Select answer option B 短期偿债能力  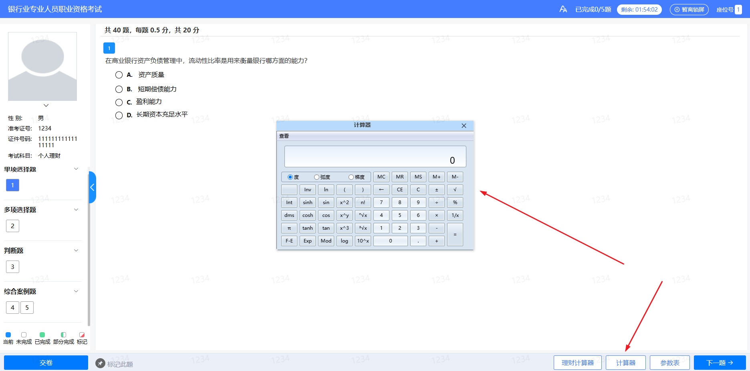(119, 89)
